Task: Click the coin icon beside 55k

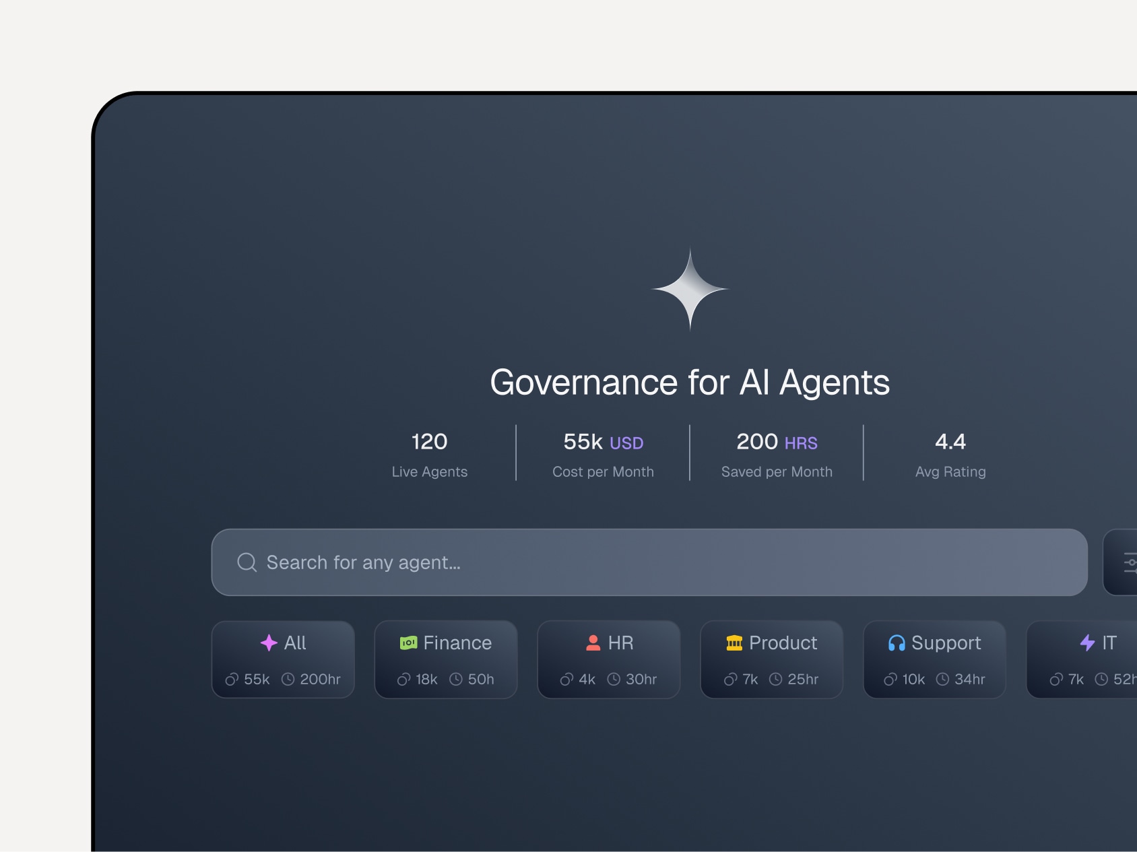Action: 232,679
